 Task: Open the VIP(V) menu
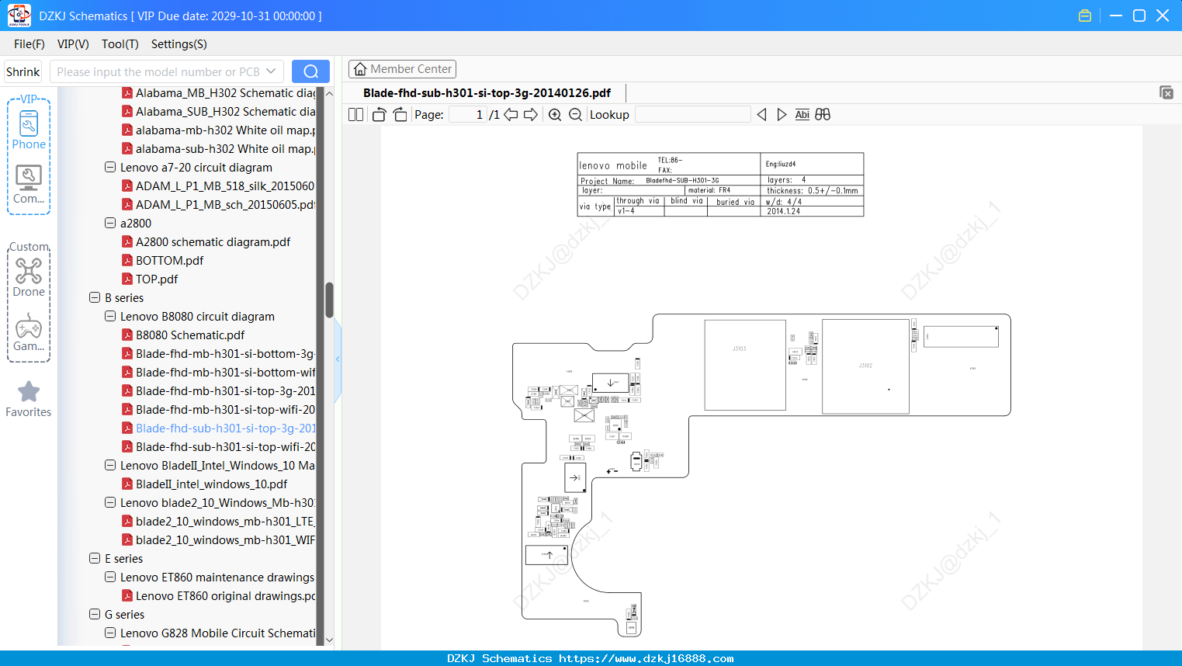(73, 44)
